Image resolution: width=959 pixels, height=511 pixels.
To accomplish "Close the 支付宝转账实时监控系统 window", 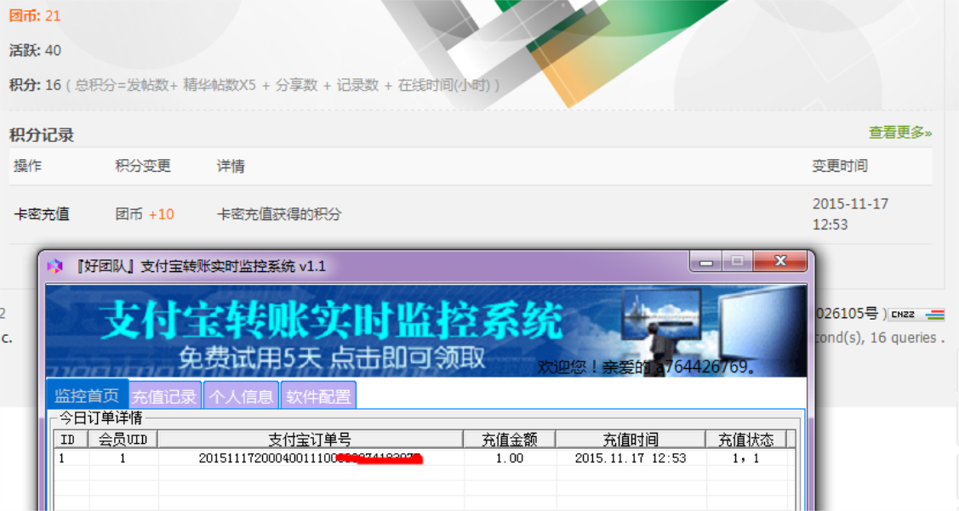I will [x=780, y=261].
